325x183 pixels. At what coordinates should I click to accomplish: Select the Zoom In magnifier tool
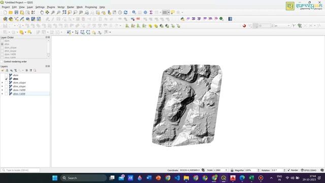click(53, 13)
